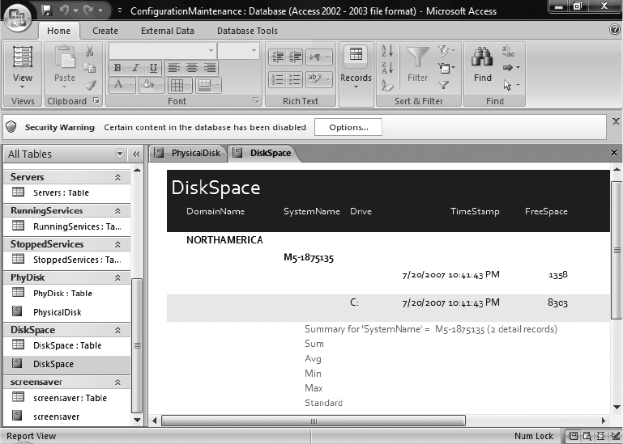Toggle Italic formatting
Viewport: 623px width, 444px height.
pos(135,68)
